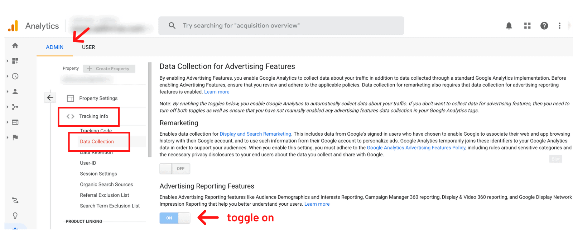
Task: Click the Tracking Info code brackets icon
Action: [x=71, y=116]
